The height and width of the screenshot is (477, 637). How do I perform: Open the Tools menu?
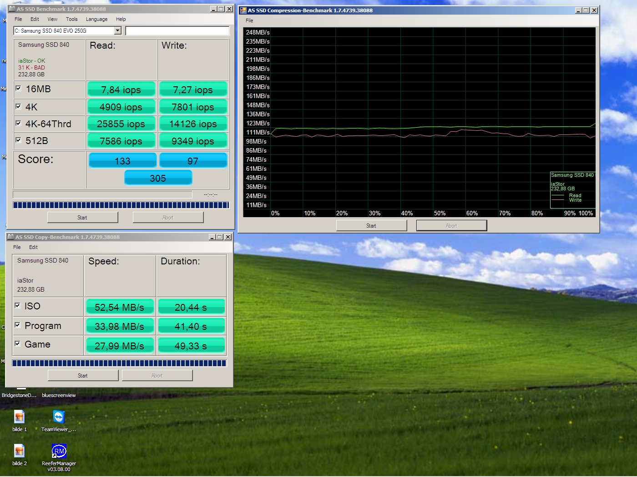tap(72, 19)
